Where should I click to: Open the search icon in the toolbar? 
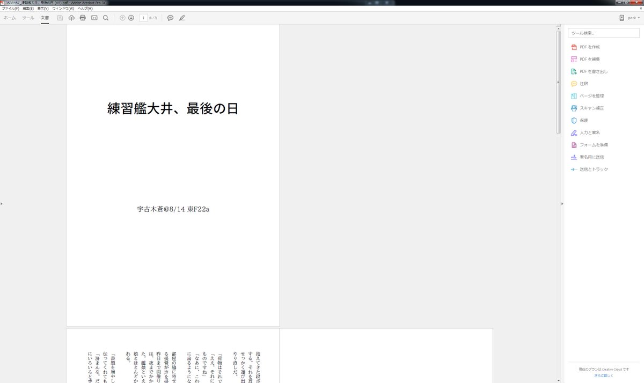tap(106, 18)
